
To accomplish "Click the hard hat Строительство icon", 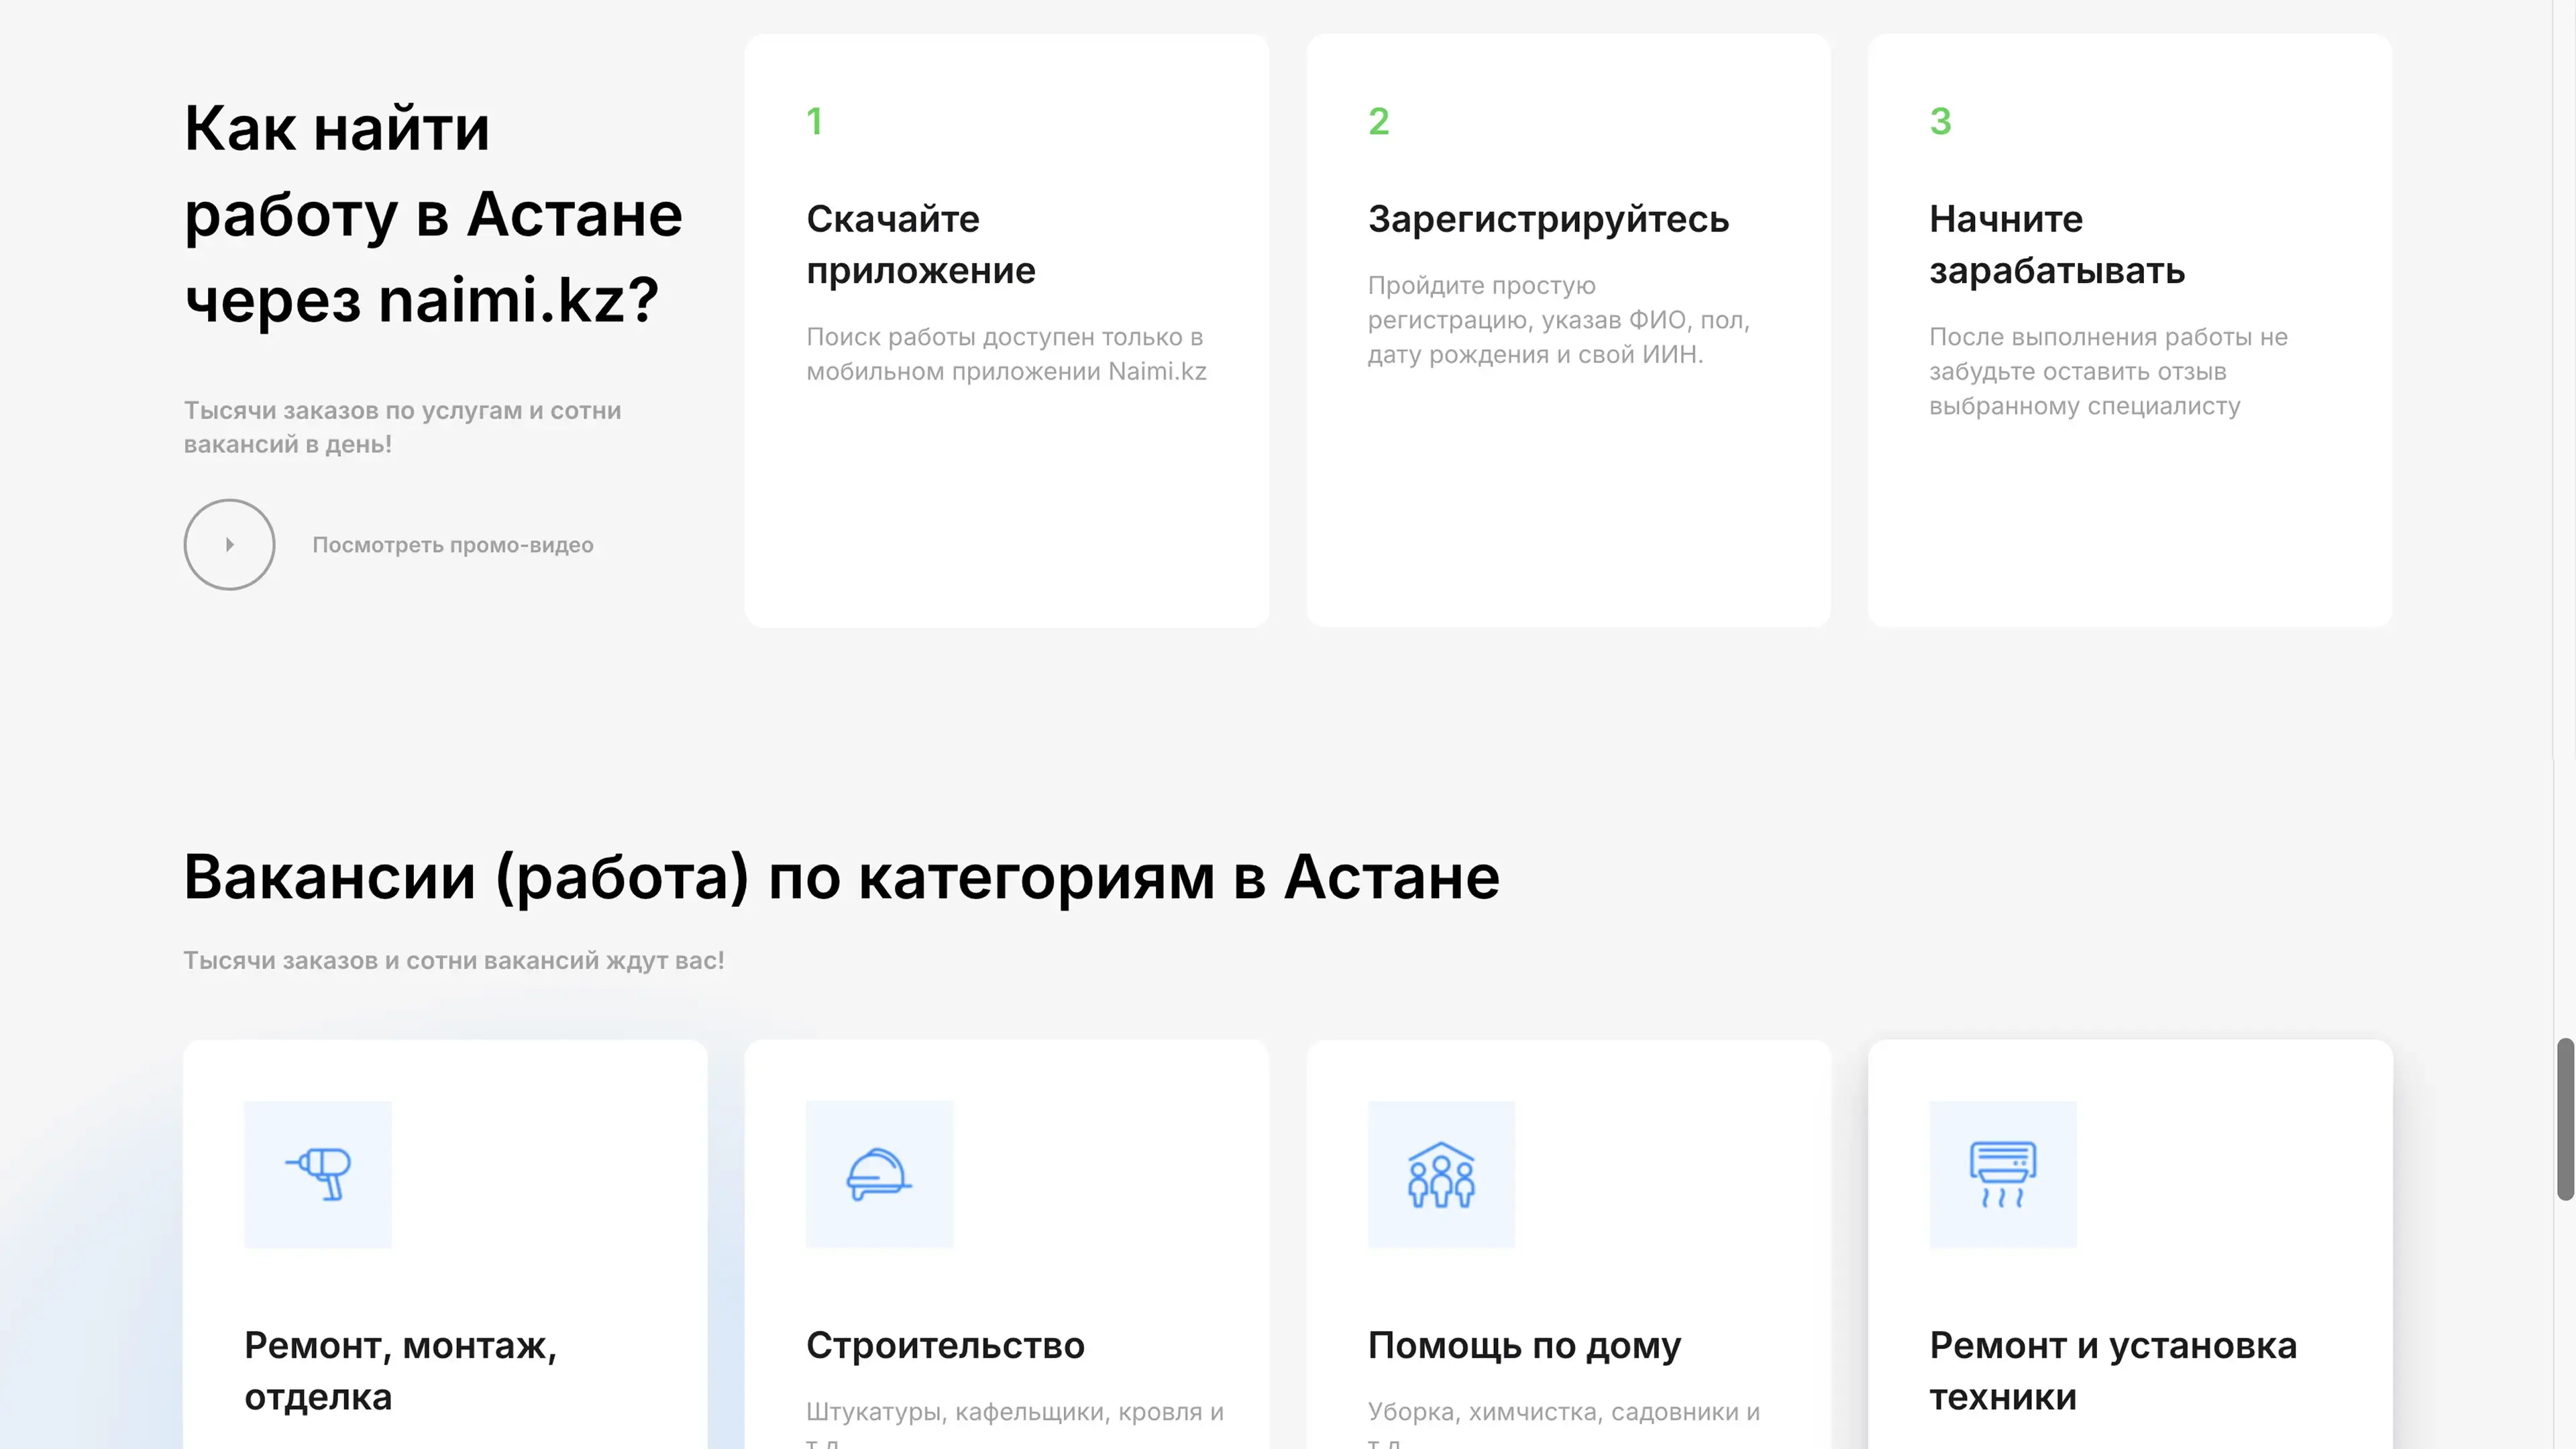I will click(879, 1174).
